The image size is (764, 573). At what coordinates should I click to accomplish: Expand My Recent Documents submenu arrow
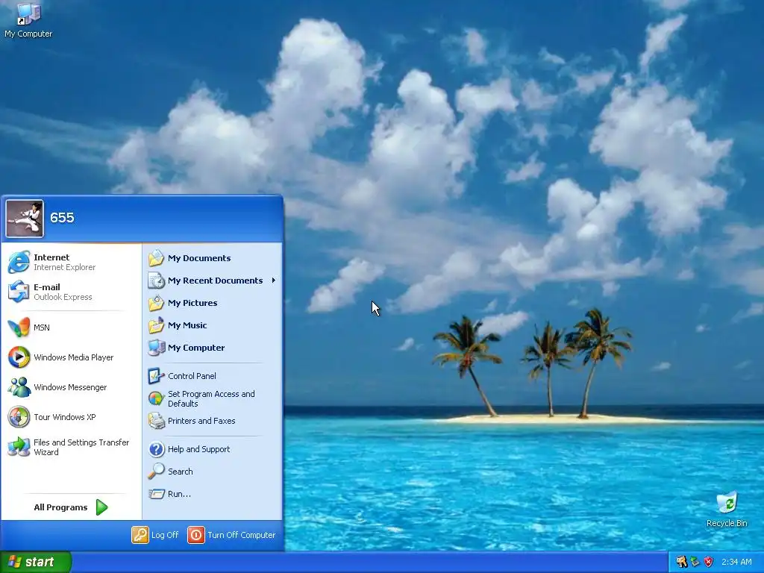274,281
